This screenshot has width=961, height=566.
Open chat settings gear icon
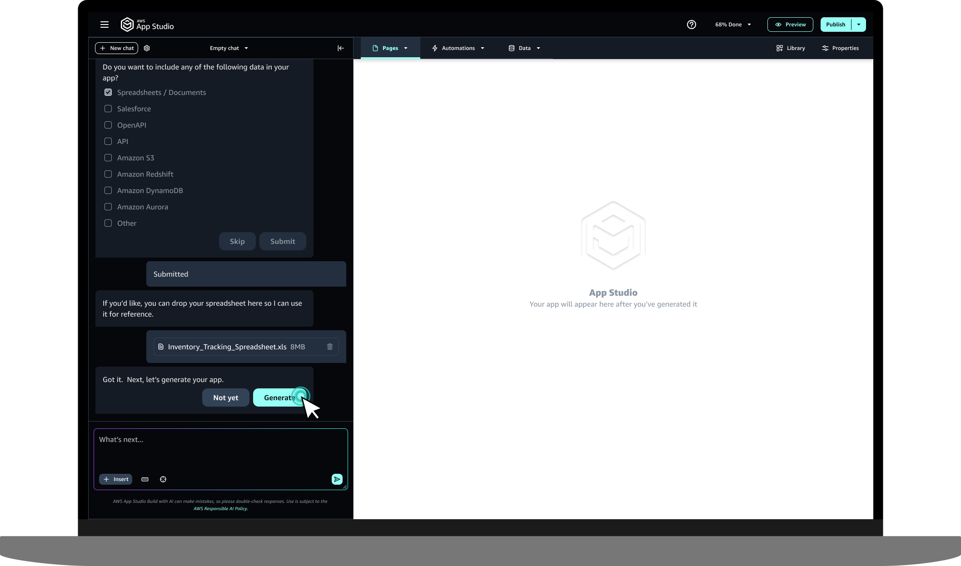147,48
